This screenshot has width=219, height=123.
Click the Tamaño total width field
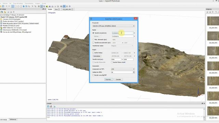[116, 59]
